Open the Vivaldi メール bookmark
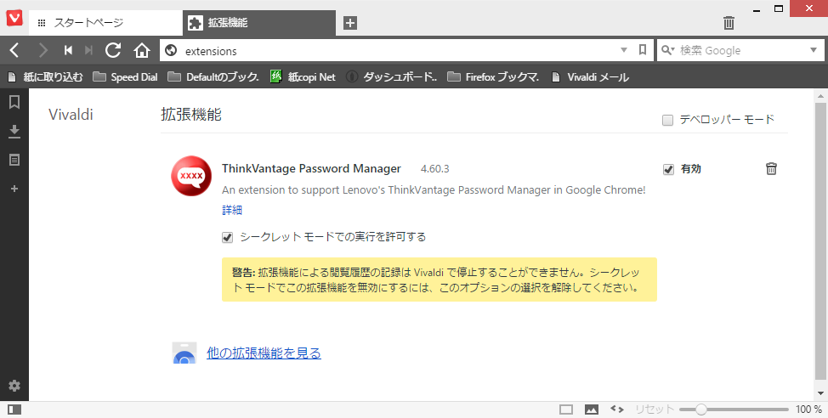Screen dimensions: 828x418 click(x=590, y=77)
